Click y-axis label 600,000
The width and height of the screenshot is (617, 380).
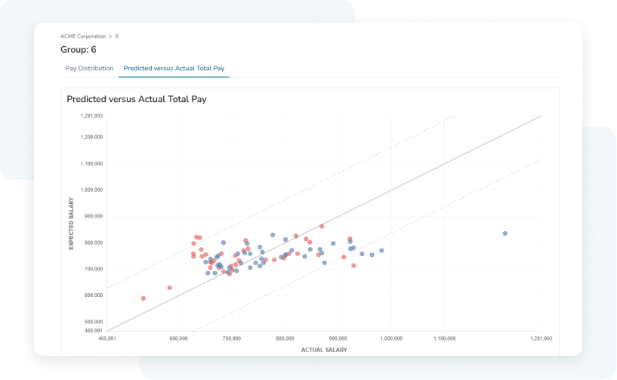click(x=94, y=295)
